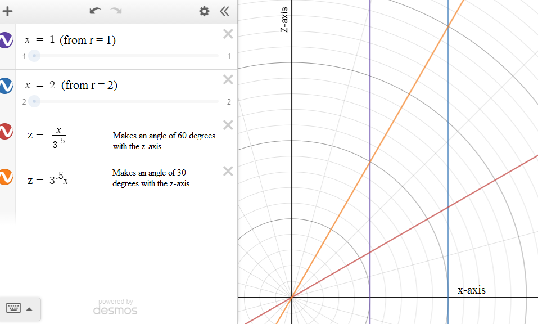
Task: Delete the 30 degrees expression row
Action: pos(228,172)
